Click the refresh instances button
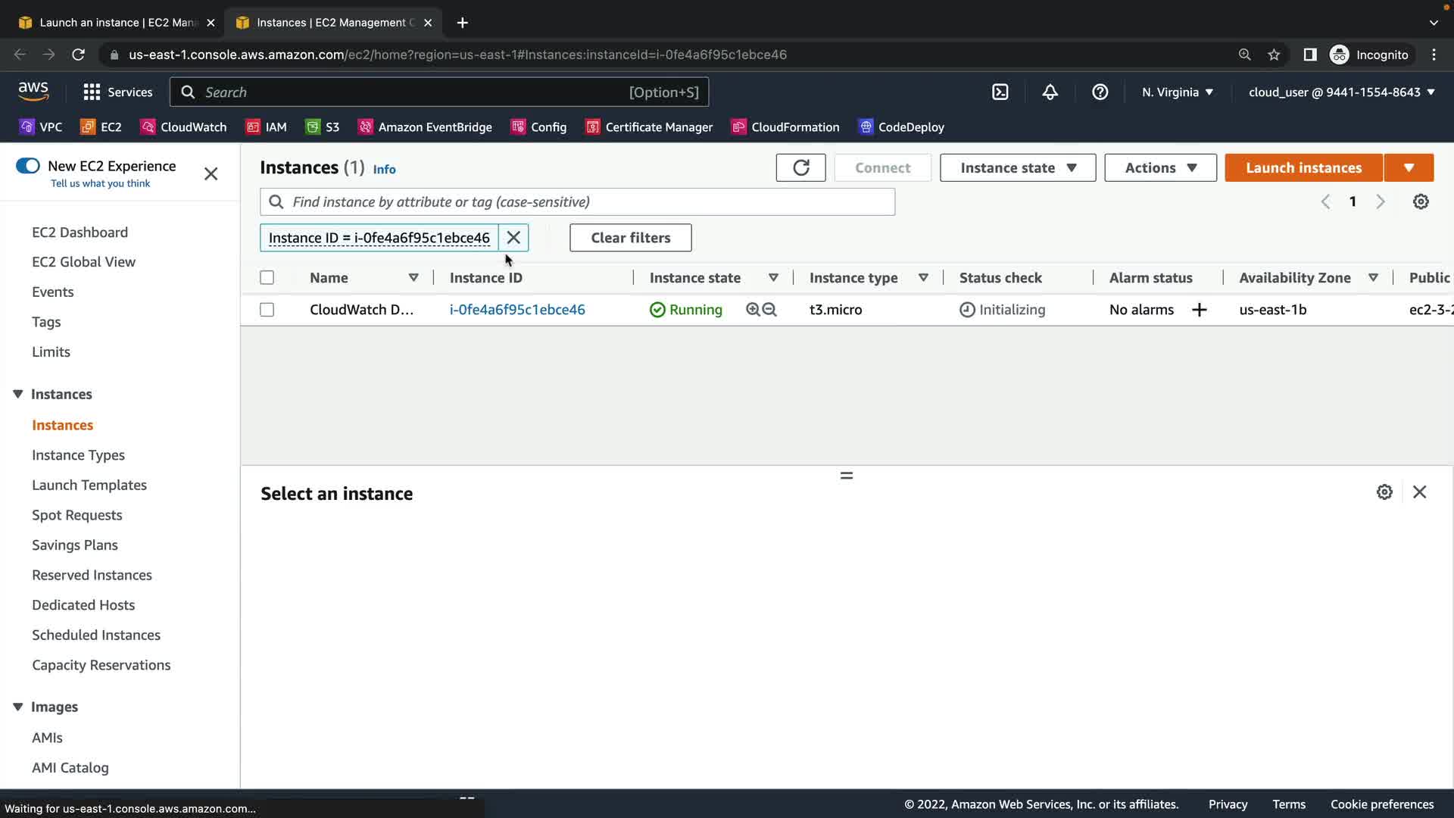The width and height of the screenshot is (1454, 818). click(800, 168)
